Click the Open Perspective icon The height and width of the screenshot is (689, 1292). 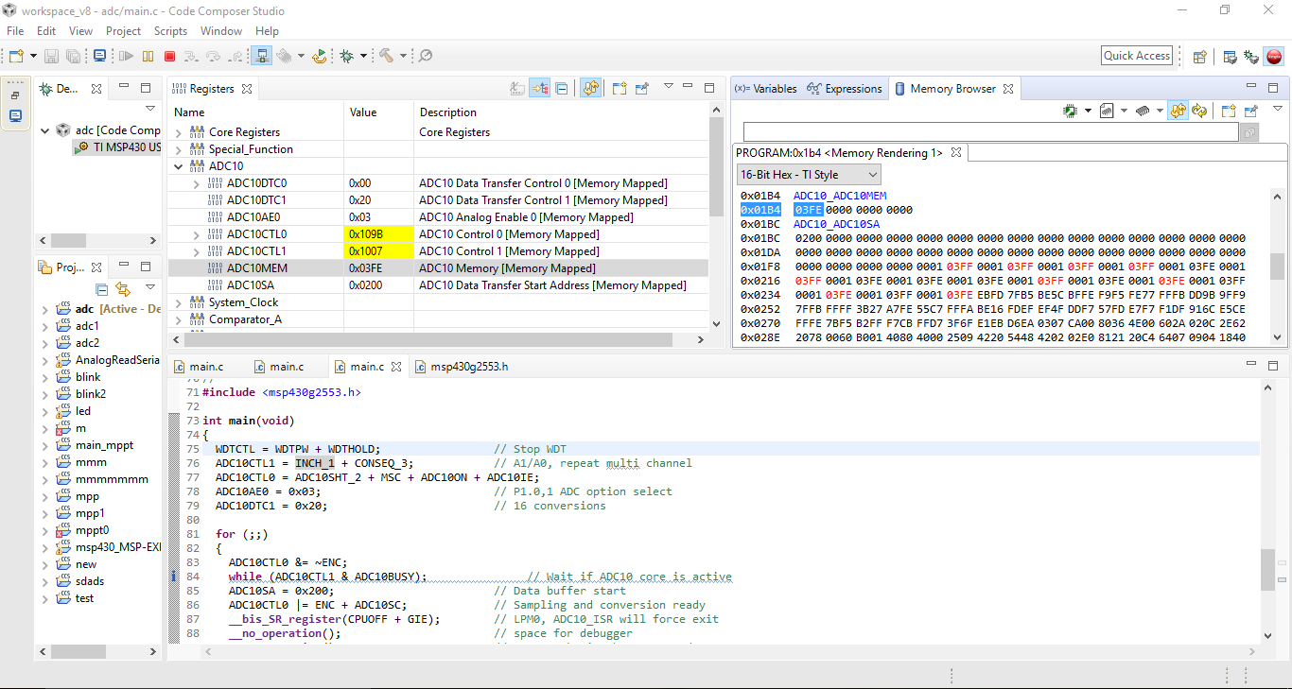[1199, 57]
